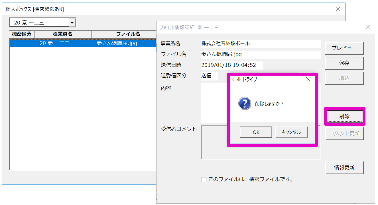Click the コメント更新 button

coord(344,134)
